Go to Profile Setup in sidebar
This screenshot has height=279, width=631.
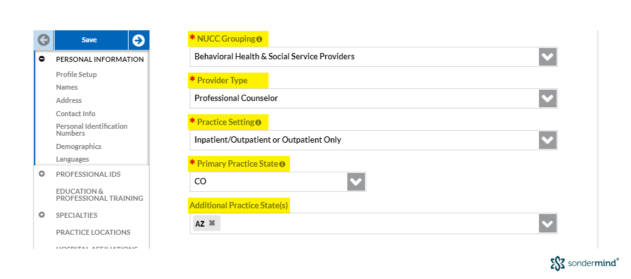pos(76,74)
